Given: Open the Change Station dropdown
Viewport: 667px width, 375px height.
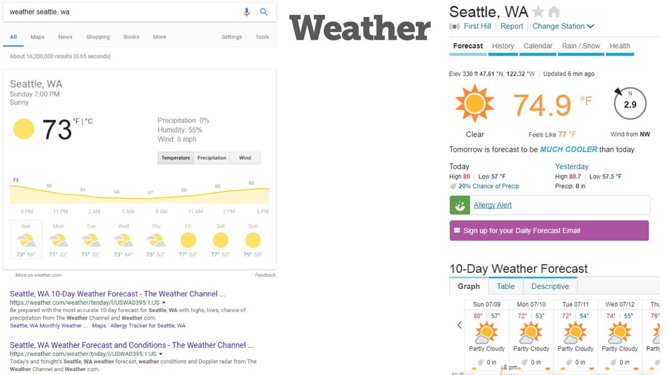Looking at the screenshot, I should pyautogui.click(x=563, y=26).
